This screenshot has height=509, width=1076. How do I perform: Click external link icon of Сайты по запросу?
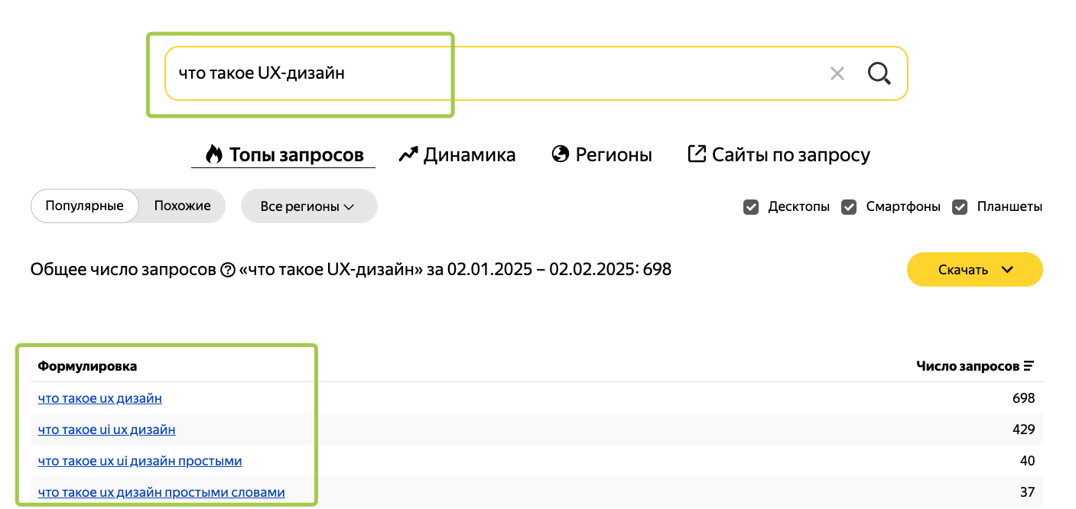coord(697,154)
